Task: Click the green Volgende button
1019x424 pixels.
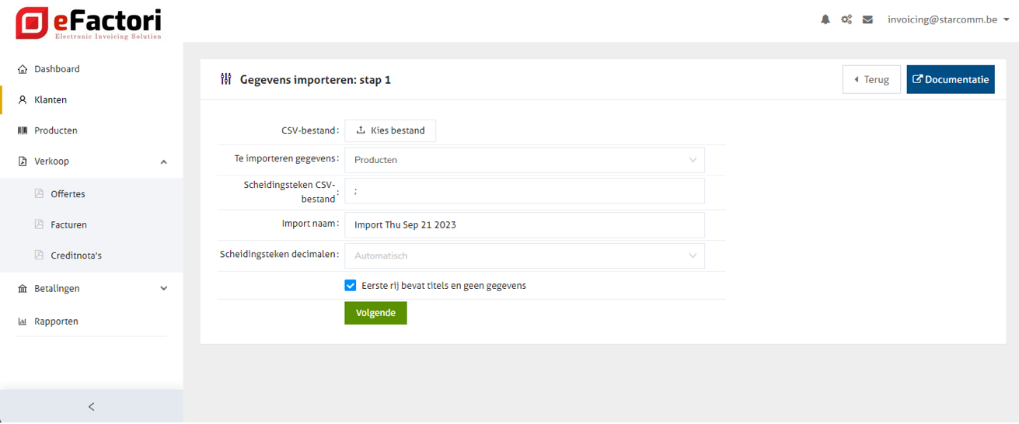Action: point(375,313)
